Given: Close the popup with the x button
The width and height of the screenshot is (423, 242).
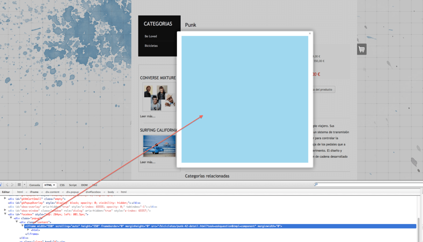Looking at the screenshot, I should click(x=310, y=33).
